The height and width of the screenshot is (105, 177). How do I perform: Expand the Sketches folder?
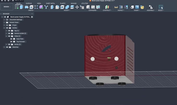coord(4,47)
